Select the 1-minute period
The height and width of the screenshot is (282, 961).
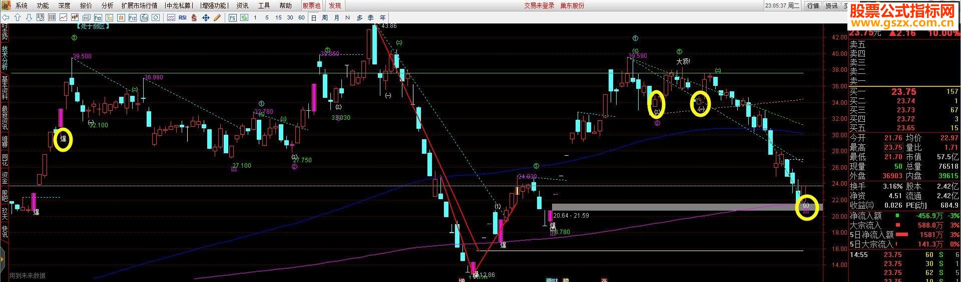(x=255, y=17)
